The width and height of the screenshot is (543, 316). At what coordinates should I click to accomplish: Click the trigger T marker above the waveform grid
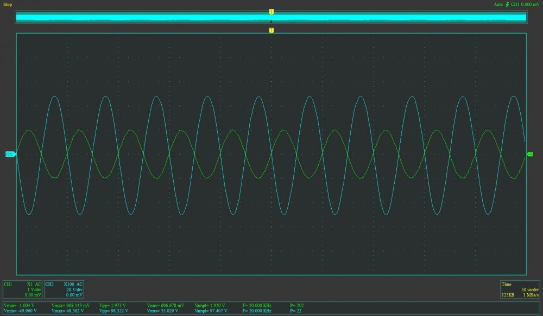point(271,30)
